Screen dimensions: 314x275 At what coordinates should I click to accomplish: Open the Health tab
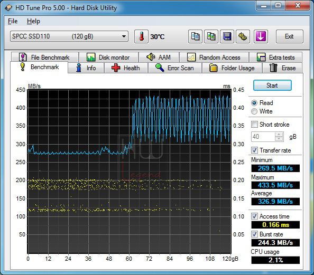point(126,68)
